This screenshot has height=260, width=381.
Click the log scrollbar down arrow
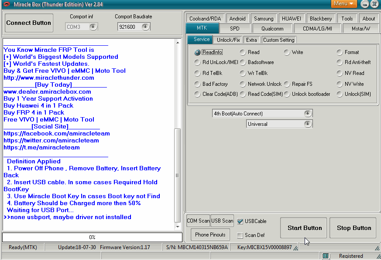178,227
